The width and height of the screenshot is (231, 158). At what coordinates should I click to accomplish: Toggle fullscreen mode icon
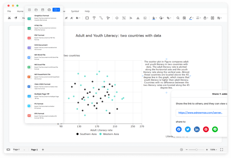coord(221,150)
